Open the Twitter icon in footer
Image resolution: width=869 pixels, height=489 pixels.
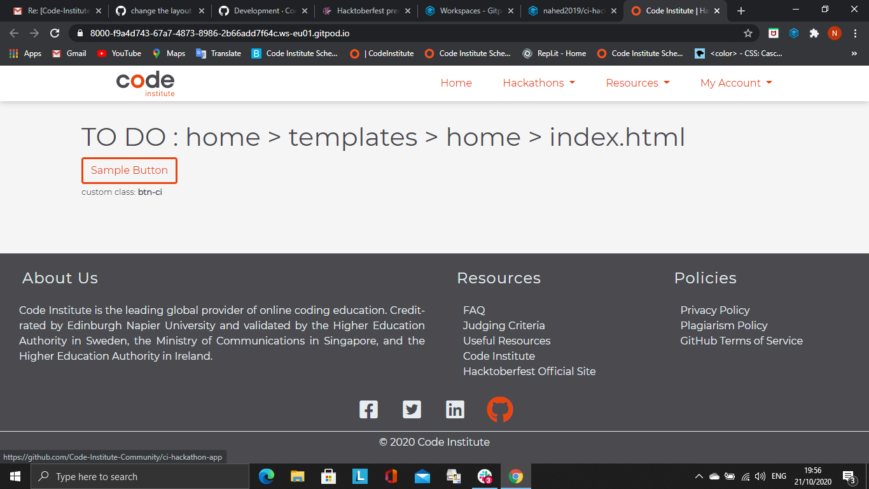coord(412,409)
